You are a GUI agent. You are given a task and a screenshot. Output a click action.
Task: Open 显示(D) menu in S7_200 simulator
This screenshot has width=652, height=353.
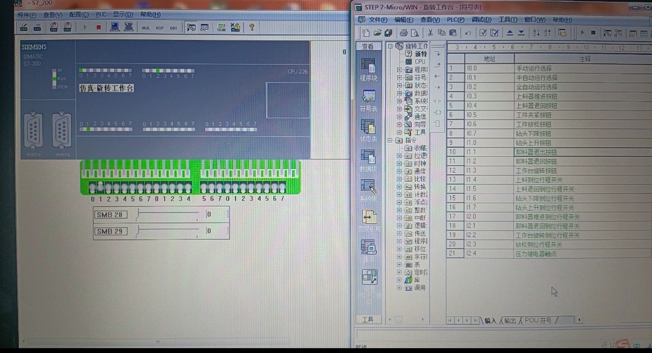[123, 14]
